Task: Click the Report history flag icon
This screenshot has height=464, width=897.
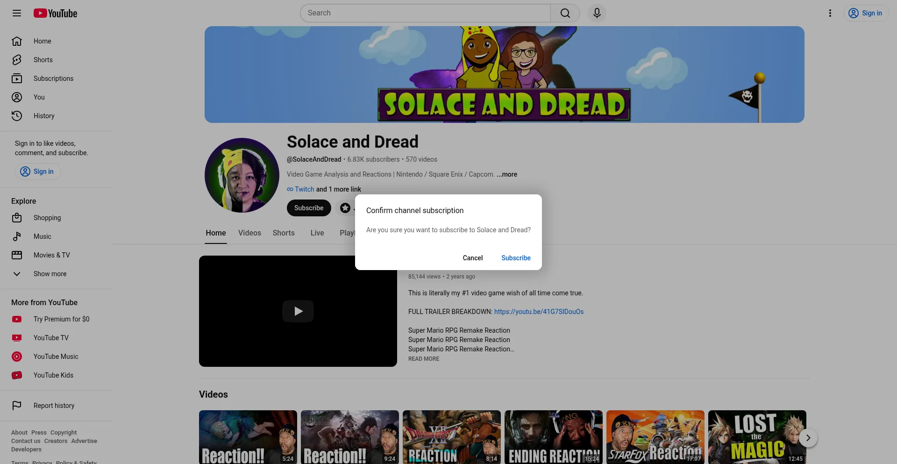Action: tap(17, 406)
